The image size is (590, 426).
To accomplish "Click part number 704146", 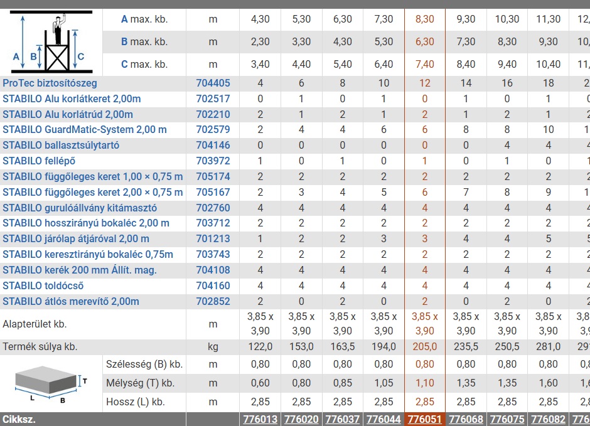I will (213, 145).
